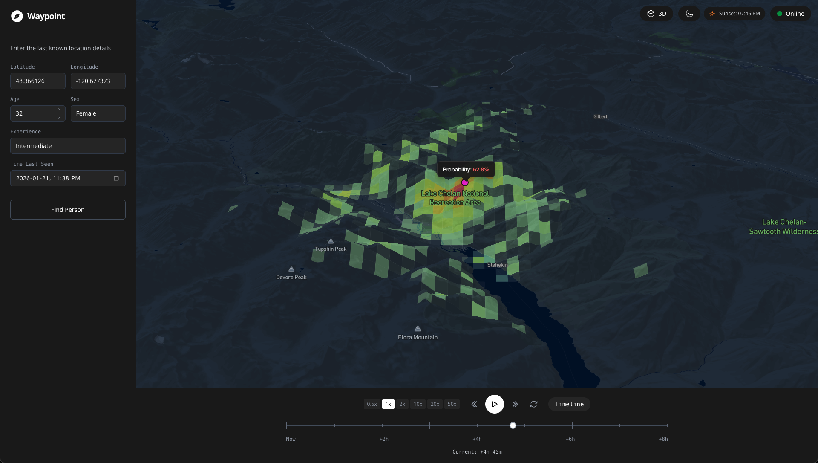Image resolution: width=818 pixels, height=463 pixels.
Task: Click the magenta probability marker on the map
Action: (465, 182)
